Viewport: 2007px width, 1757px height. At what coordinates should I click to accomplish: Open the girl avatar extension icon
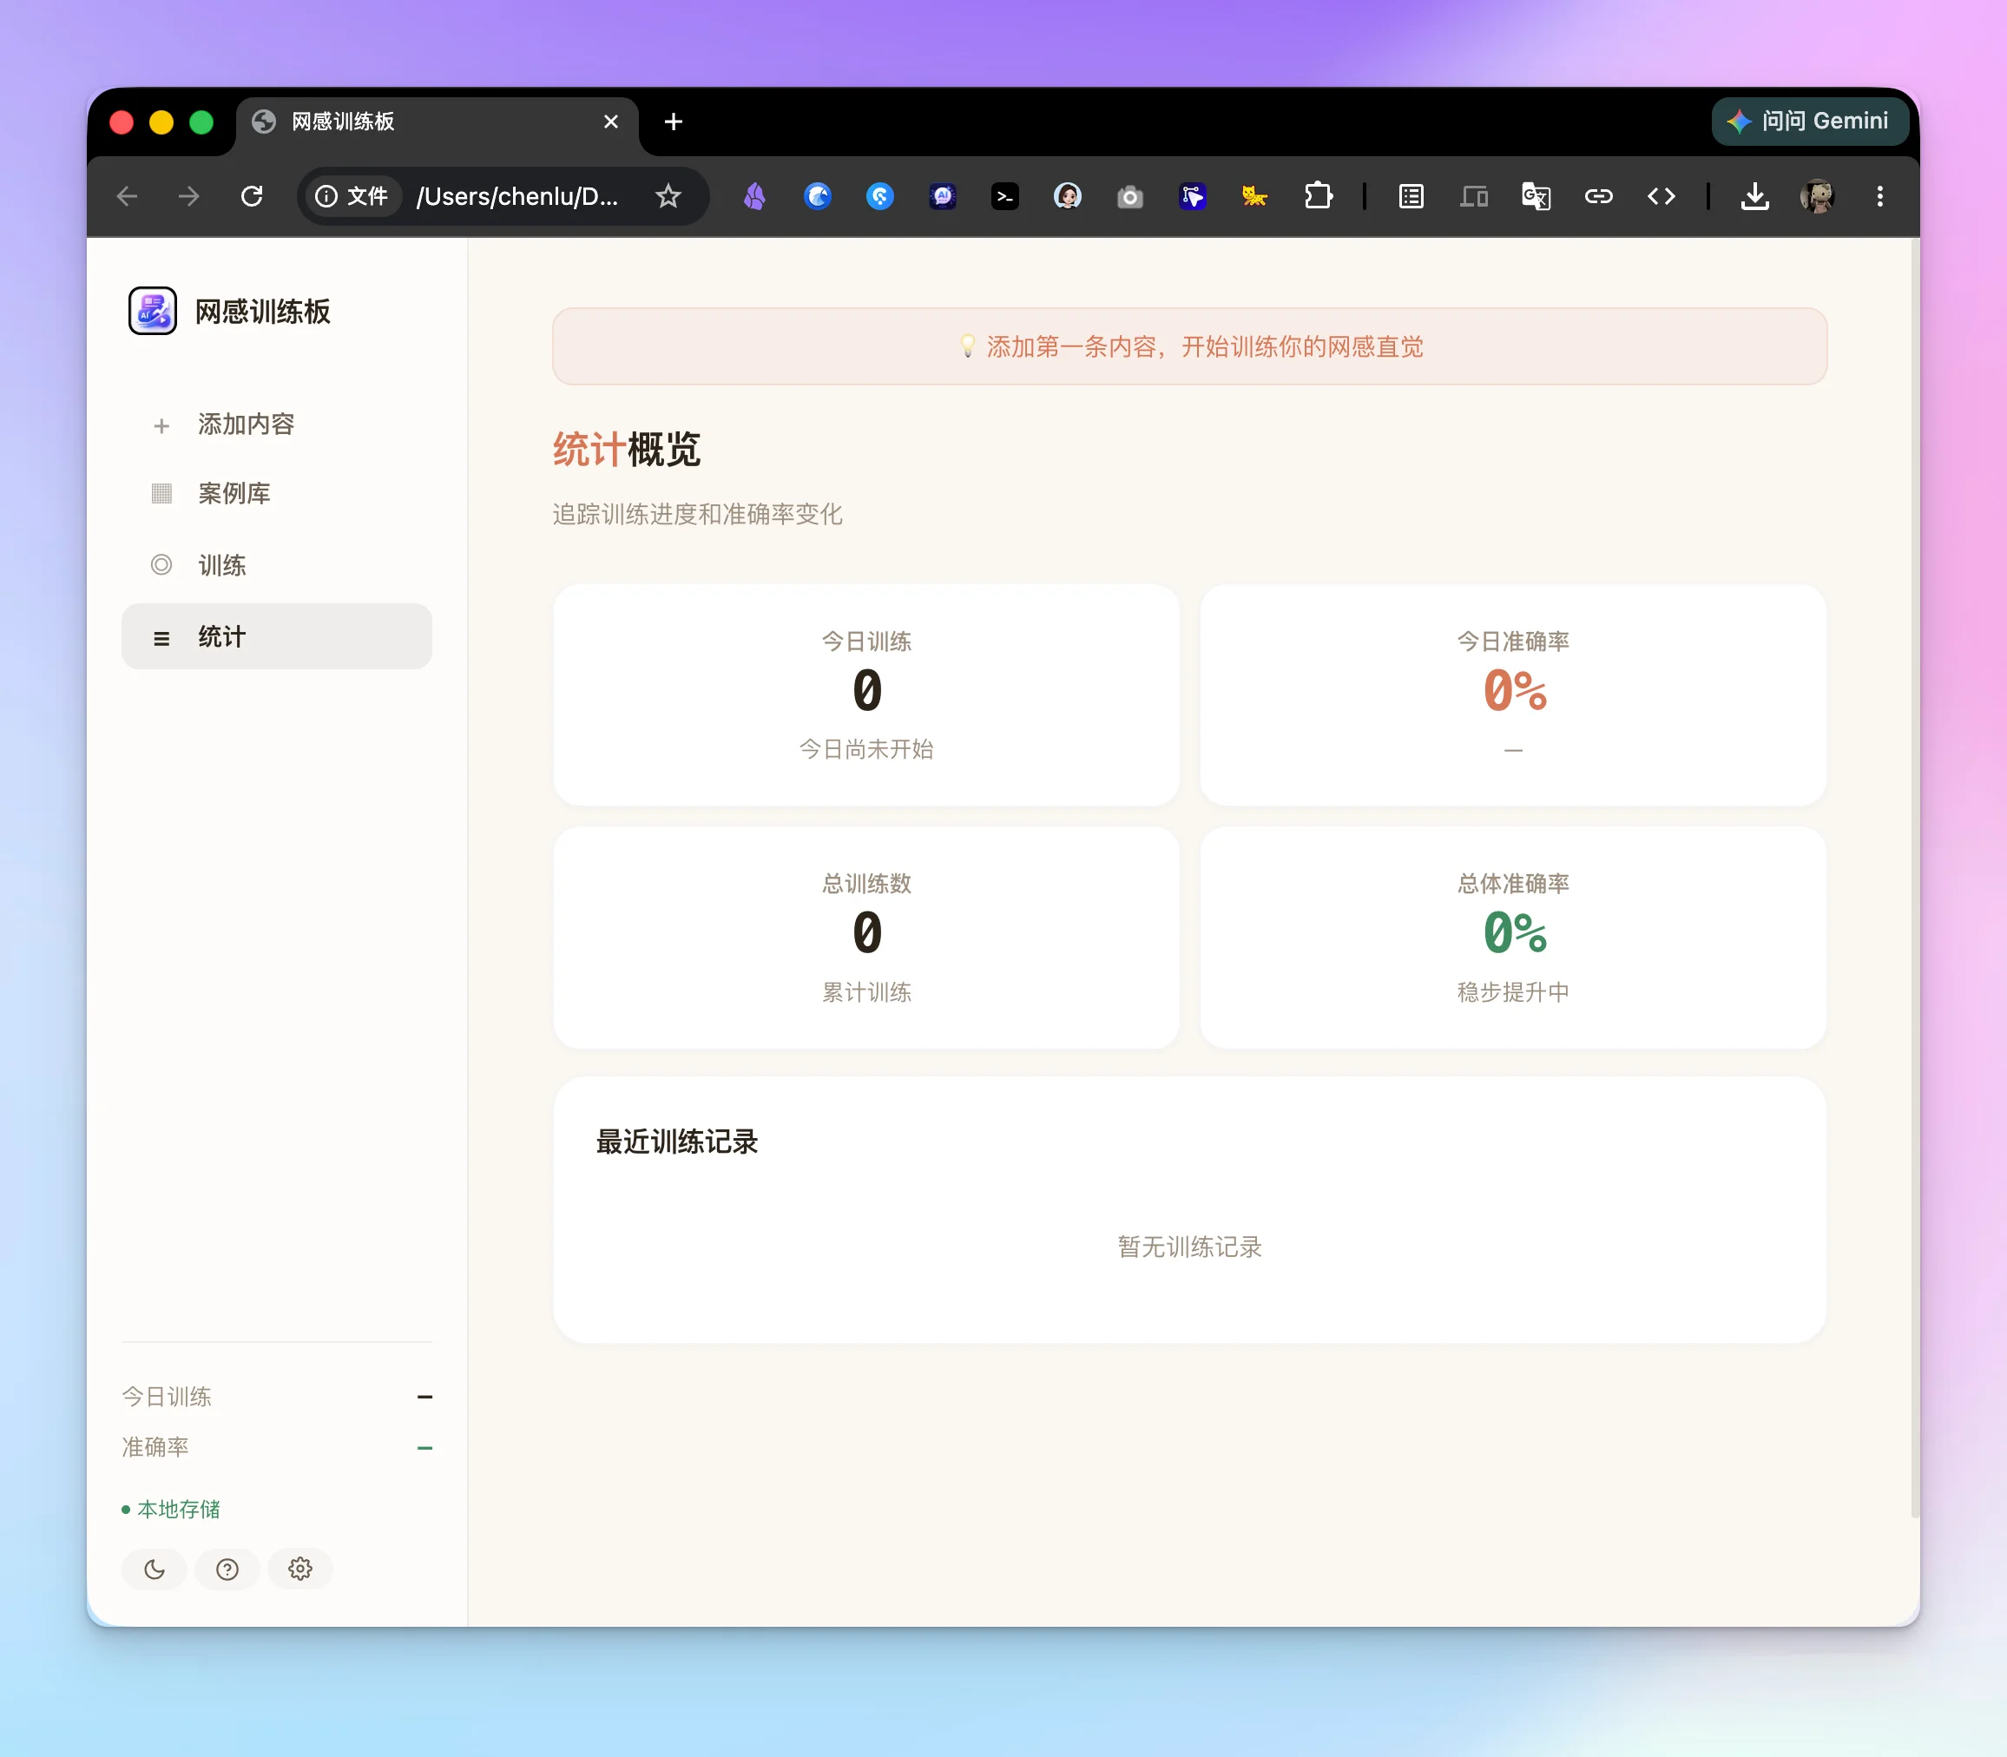click(1068, 196)
